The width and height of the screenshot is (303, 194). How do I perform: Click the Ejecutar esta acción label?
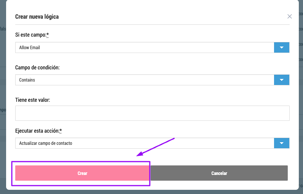tap(37, 131)
